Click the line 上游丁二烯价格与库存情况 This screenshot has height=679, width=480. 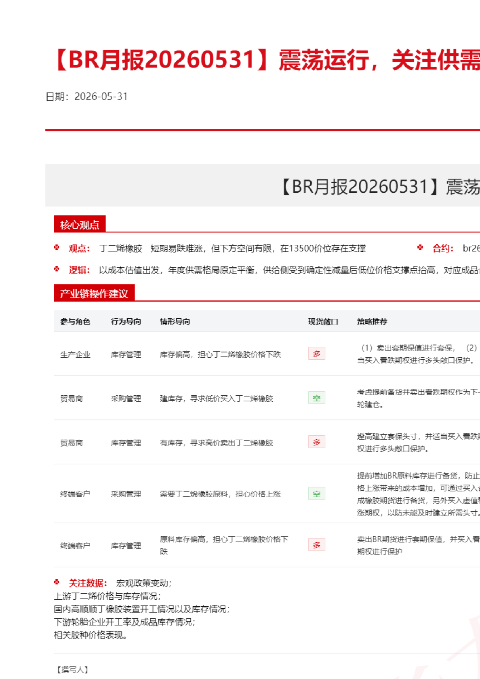click(107, 596)
